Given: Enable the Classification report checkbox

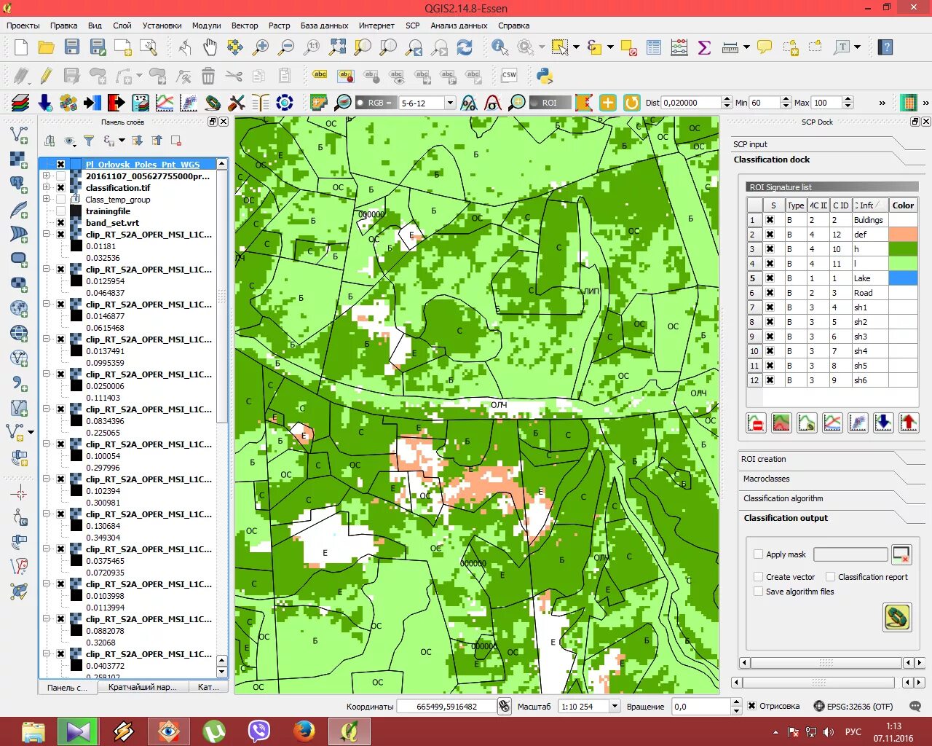Looking at the screenshot, I should click(831, 577).
